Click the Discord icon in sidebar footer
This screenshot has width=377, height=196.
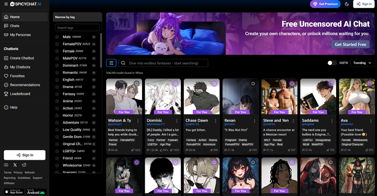[6, 165]
